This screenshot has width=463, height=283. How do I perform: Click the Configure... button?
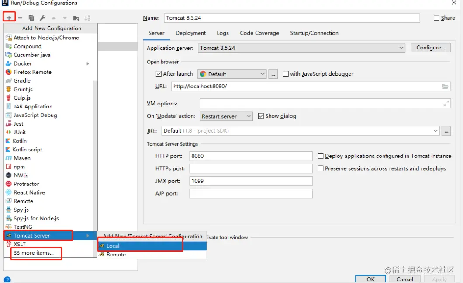click(x=431, y=48)
